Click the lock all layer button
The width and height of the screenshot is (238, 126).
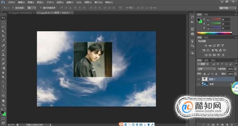(216, 74)
